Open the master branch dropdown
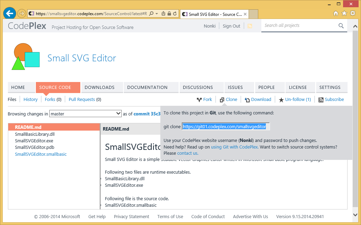This screenshot has height=225, width=361. [86, 114]
